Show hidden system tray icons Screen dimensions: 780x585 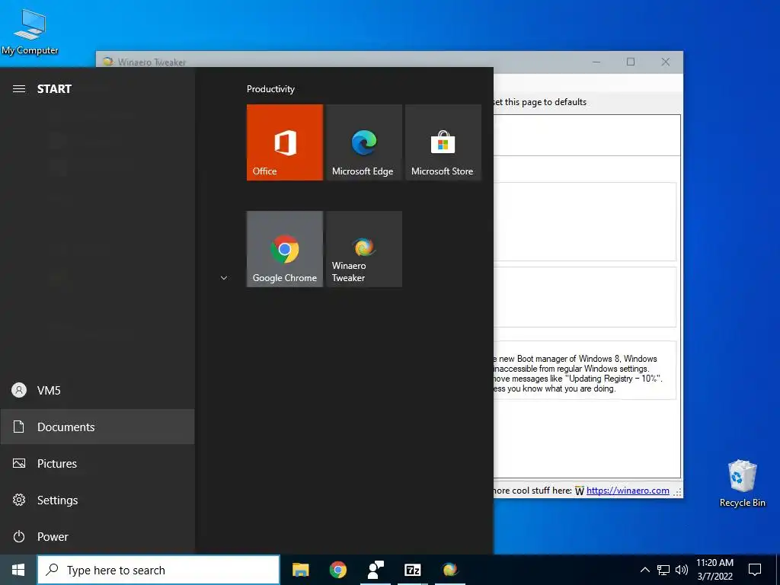click(644, 570)
